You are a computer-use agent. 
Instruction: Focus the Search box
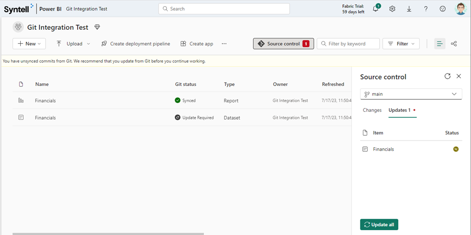[224, 9]
